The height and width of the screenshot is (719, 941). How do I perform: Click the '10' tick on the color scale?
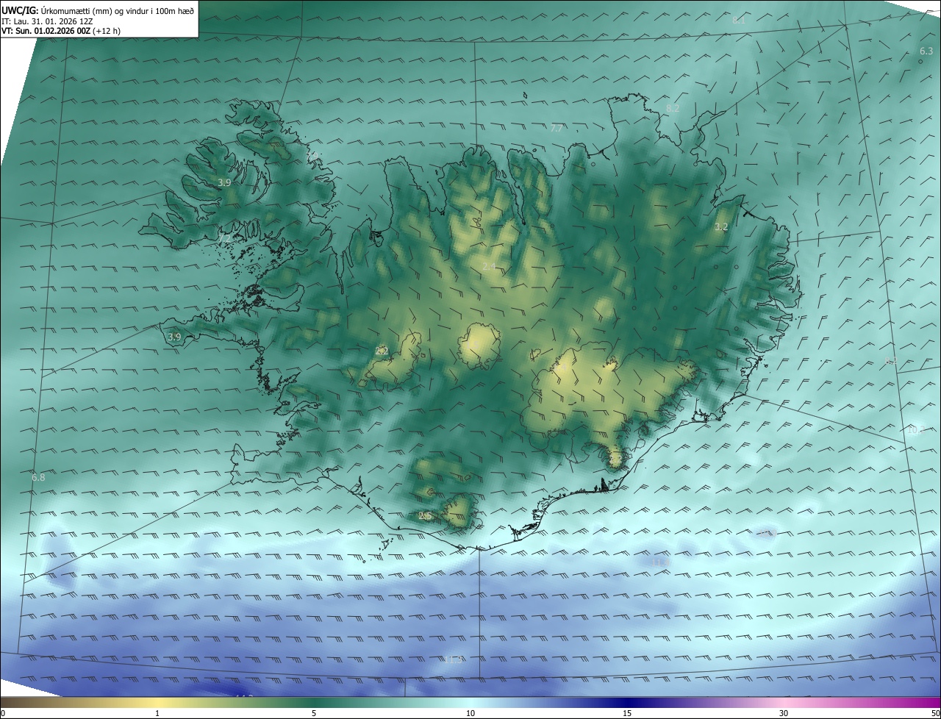[470, 713]
